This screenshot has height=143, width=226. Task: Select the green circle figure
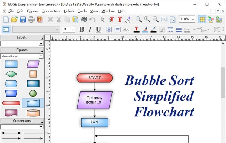[x=33, y=93]
